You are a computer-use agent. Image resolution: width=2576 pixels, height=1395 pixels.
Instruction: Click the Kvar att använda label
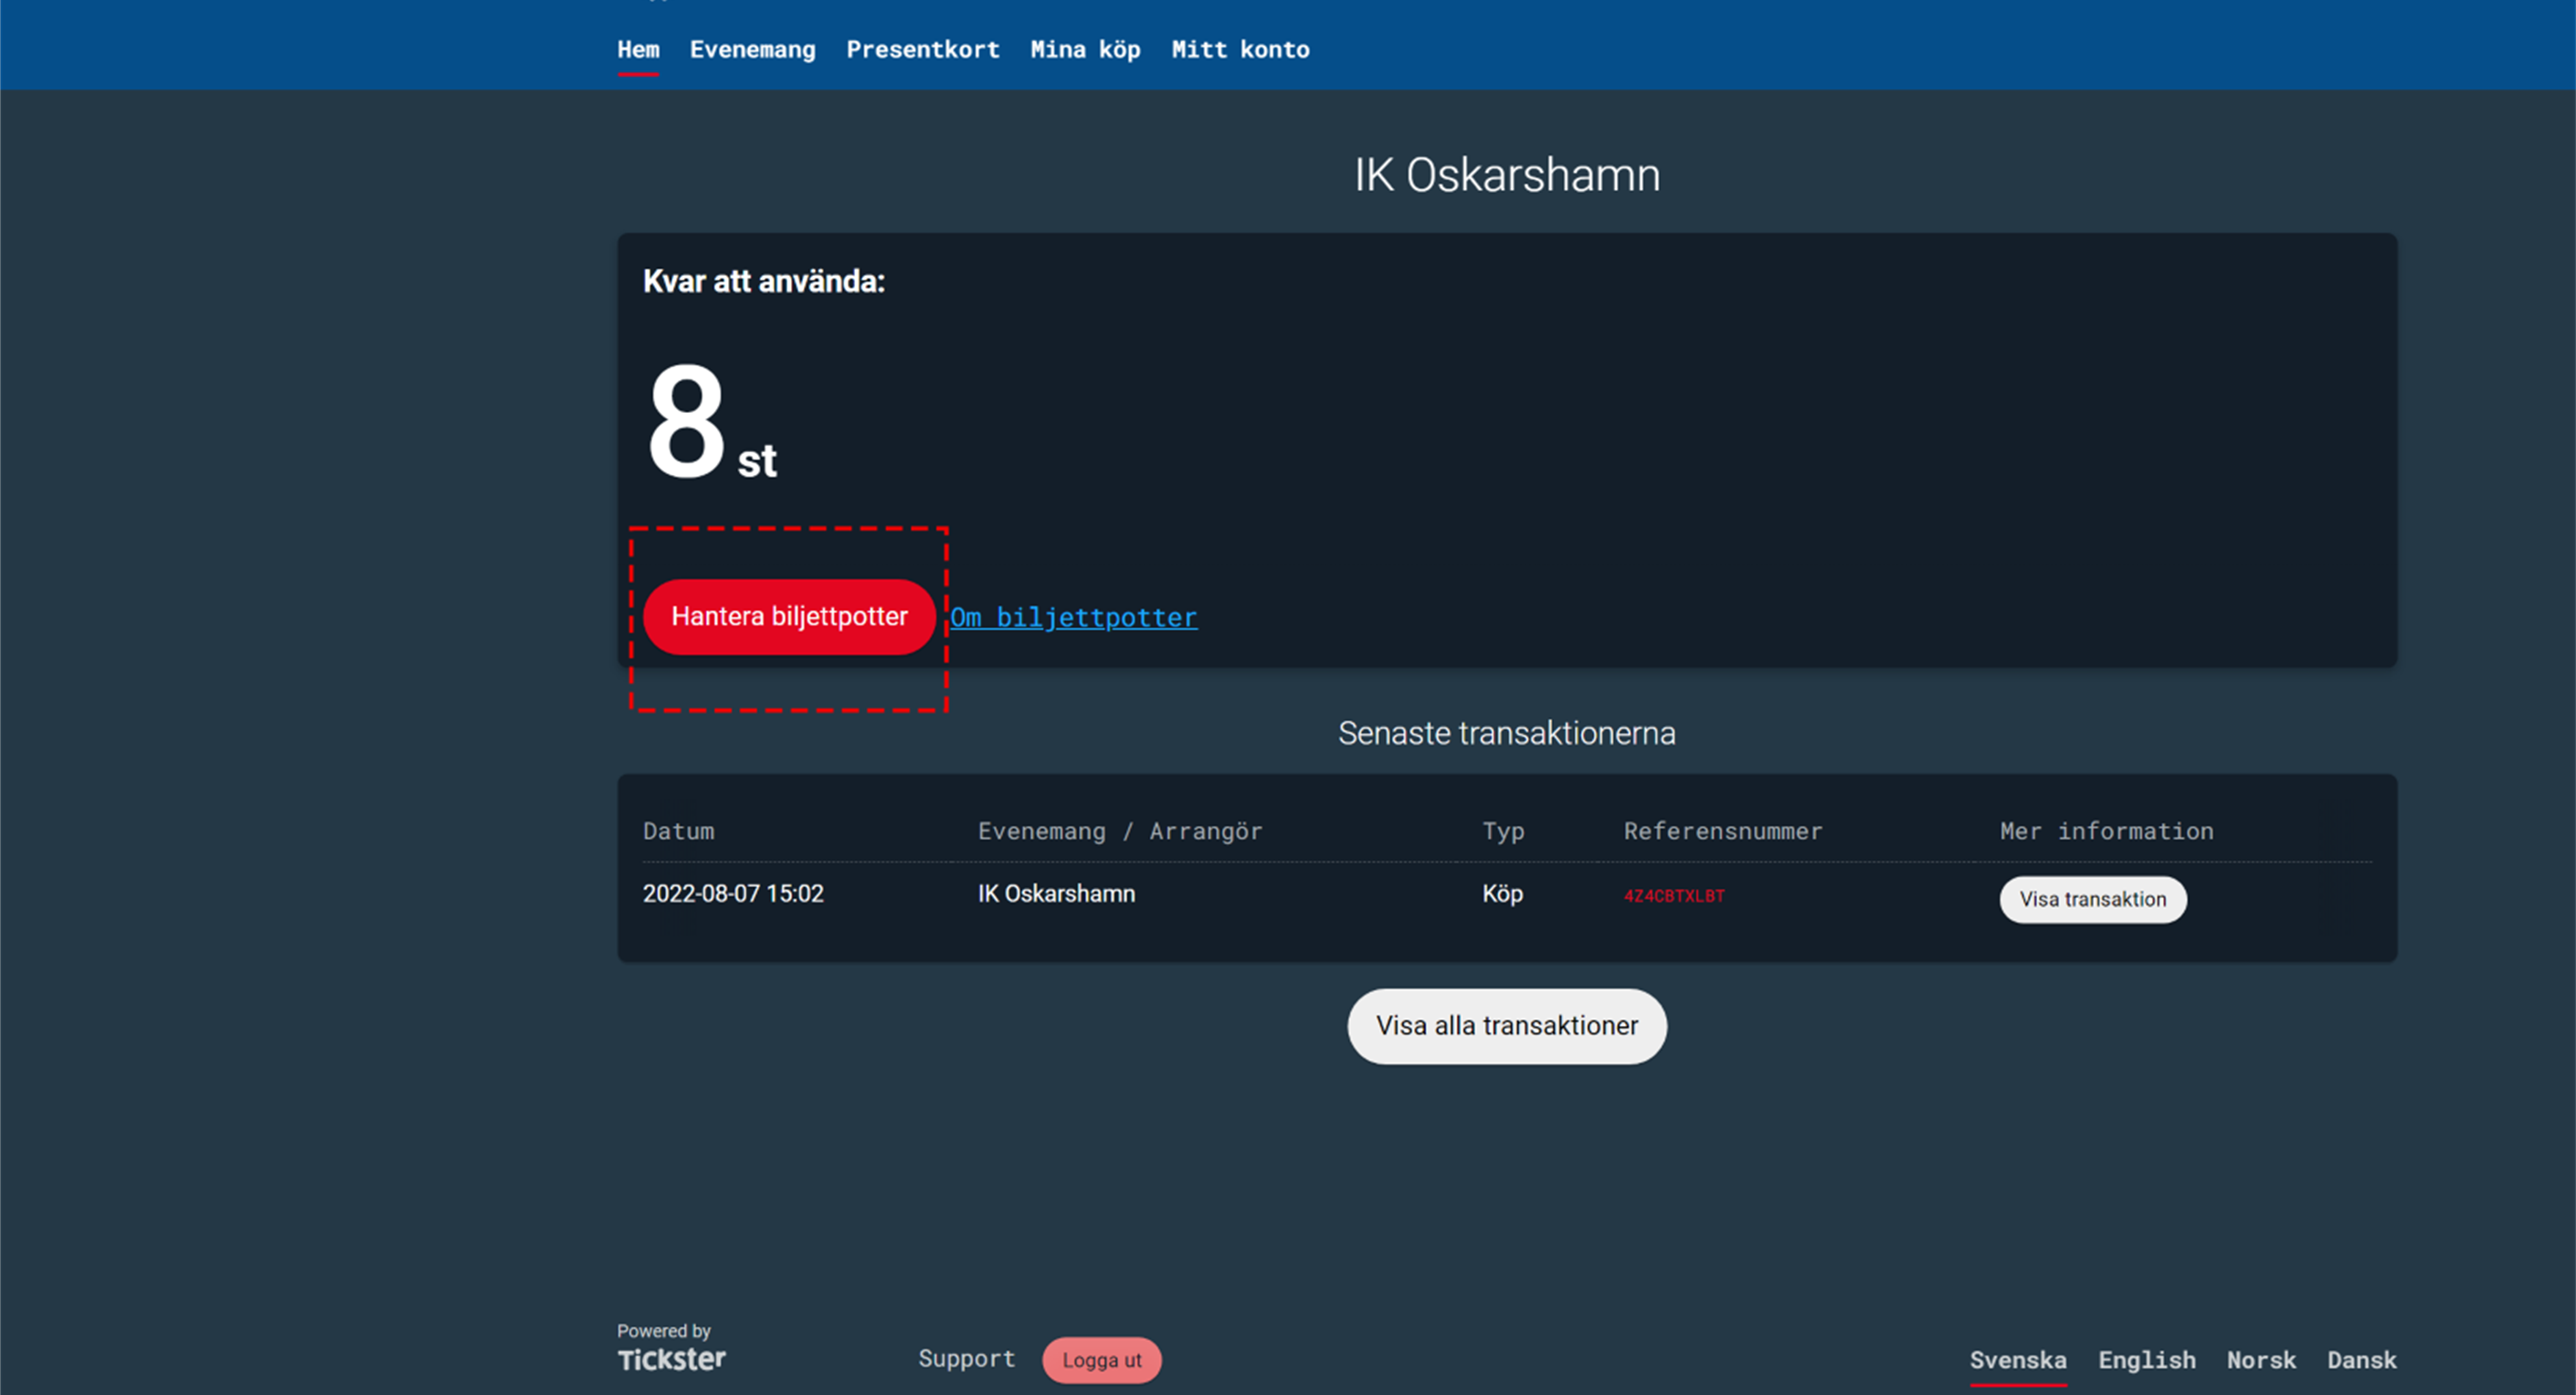763,282
